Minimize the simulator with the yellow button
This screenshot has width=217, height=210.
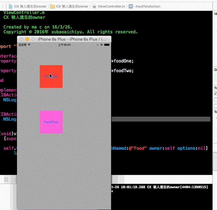point(27,39)
